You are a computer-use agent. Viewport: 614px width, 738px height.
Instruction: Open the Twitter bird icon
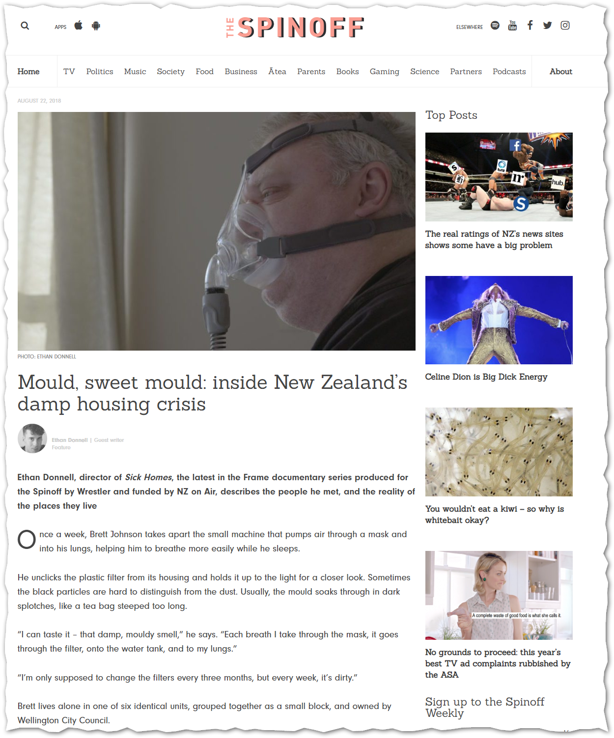[548, 26]
